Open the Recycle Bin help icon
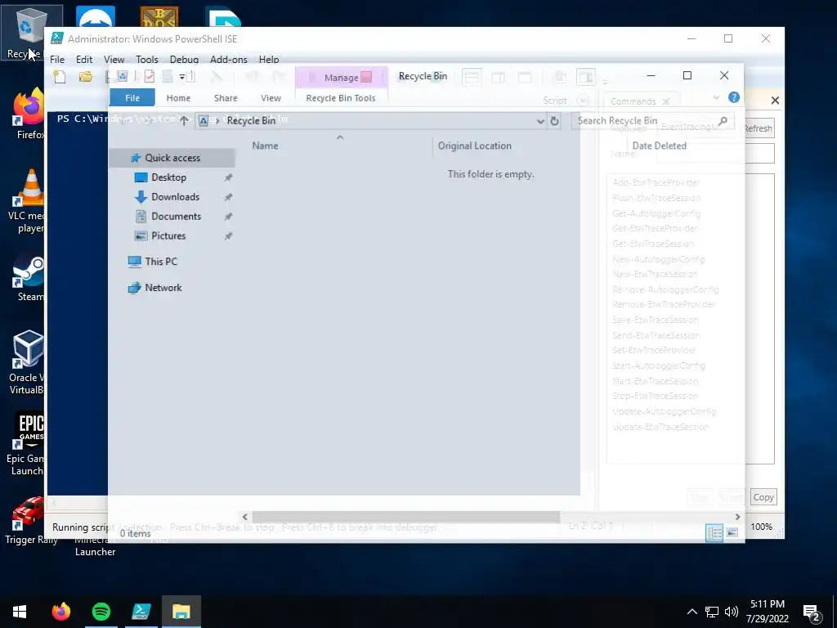 click(734, 97)
